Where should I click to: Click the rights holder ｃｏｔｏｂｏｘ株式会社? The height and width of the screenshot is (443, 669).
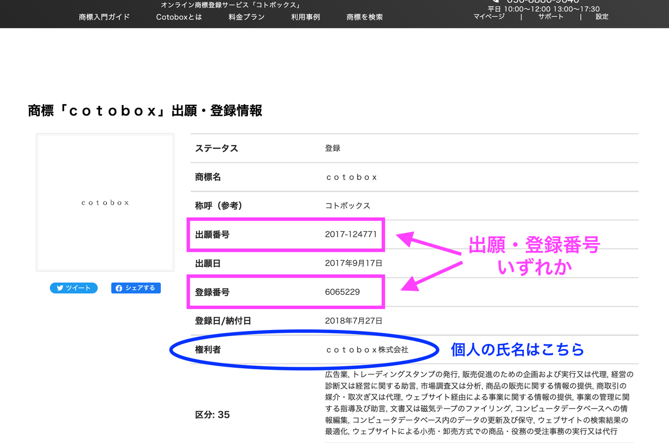tap(367, 350)
